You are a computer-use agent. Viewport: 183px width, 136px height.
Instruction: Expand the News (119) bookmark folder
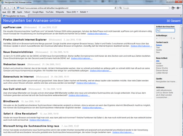pos(72,12)
